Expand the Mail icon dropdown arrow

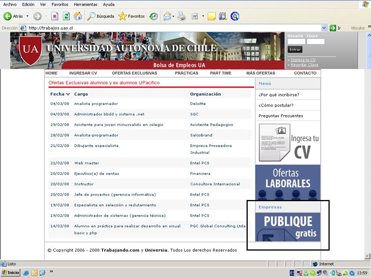point(173,16)
